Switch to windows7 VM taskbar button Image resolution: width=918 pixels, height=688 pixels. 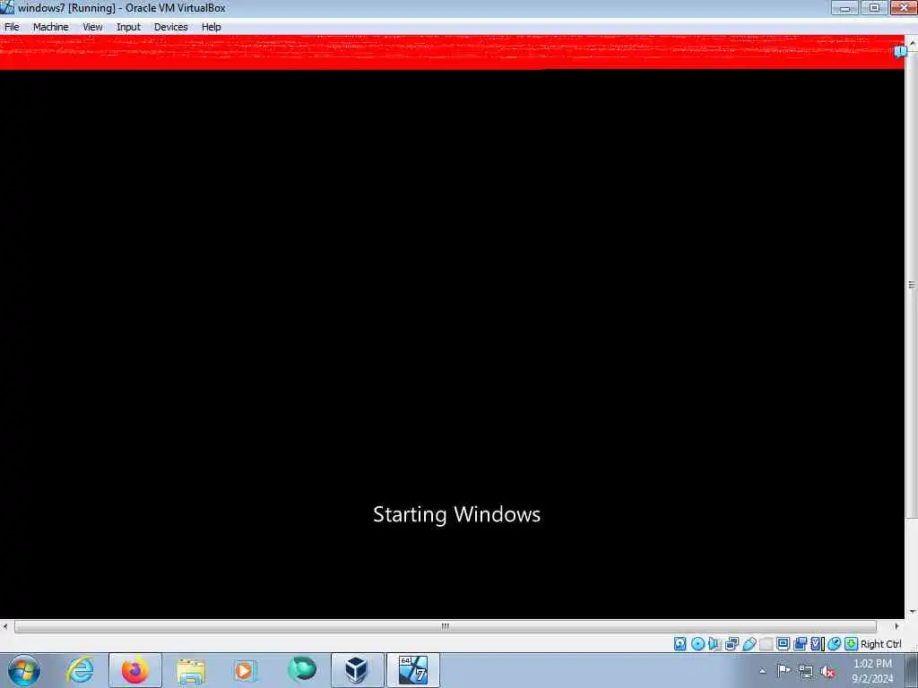412,670
